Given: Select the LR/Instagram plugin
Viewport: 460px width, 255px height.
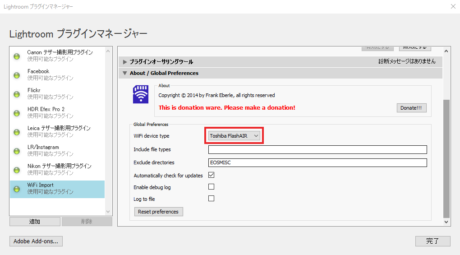Looking at the screenshot, I should [x=57, y=150].
